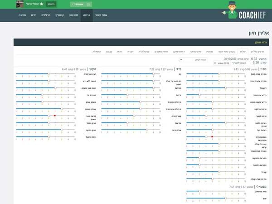Image resolution: width=272 pixels, height=204 pixels.
Task: Open the compare-to-date dropdown showing 2019
Action: coord(223,64)
